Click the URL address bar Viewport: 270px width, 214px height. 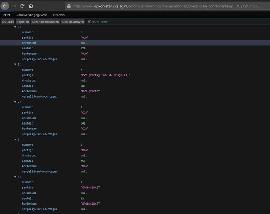(165, 6)
